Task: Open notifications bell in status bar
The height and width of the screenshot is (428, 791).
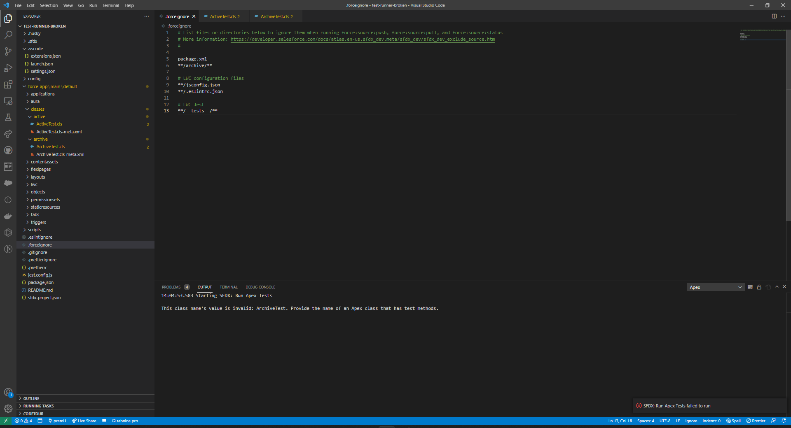Action: click(x=784, y=421)
